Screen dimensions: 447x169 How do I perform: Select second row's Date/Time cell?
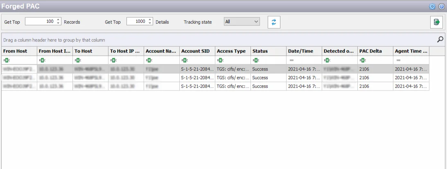pos(304,77)
